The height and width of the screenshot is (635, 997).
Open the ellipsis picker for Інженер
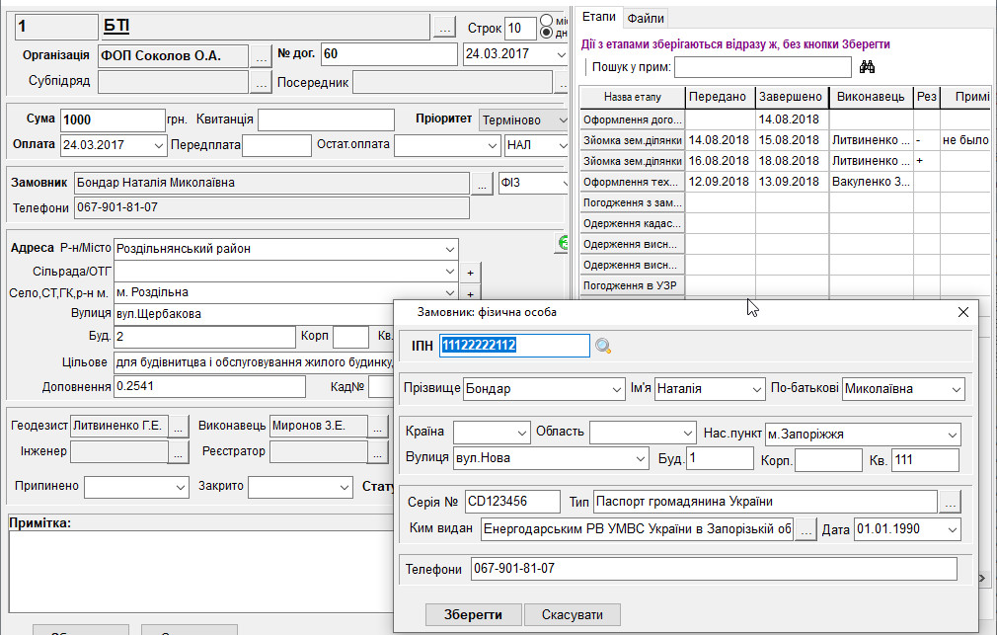(179, 452)
